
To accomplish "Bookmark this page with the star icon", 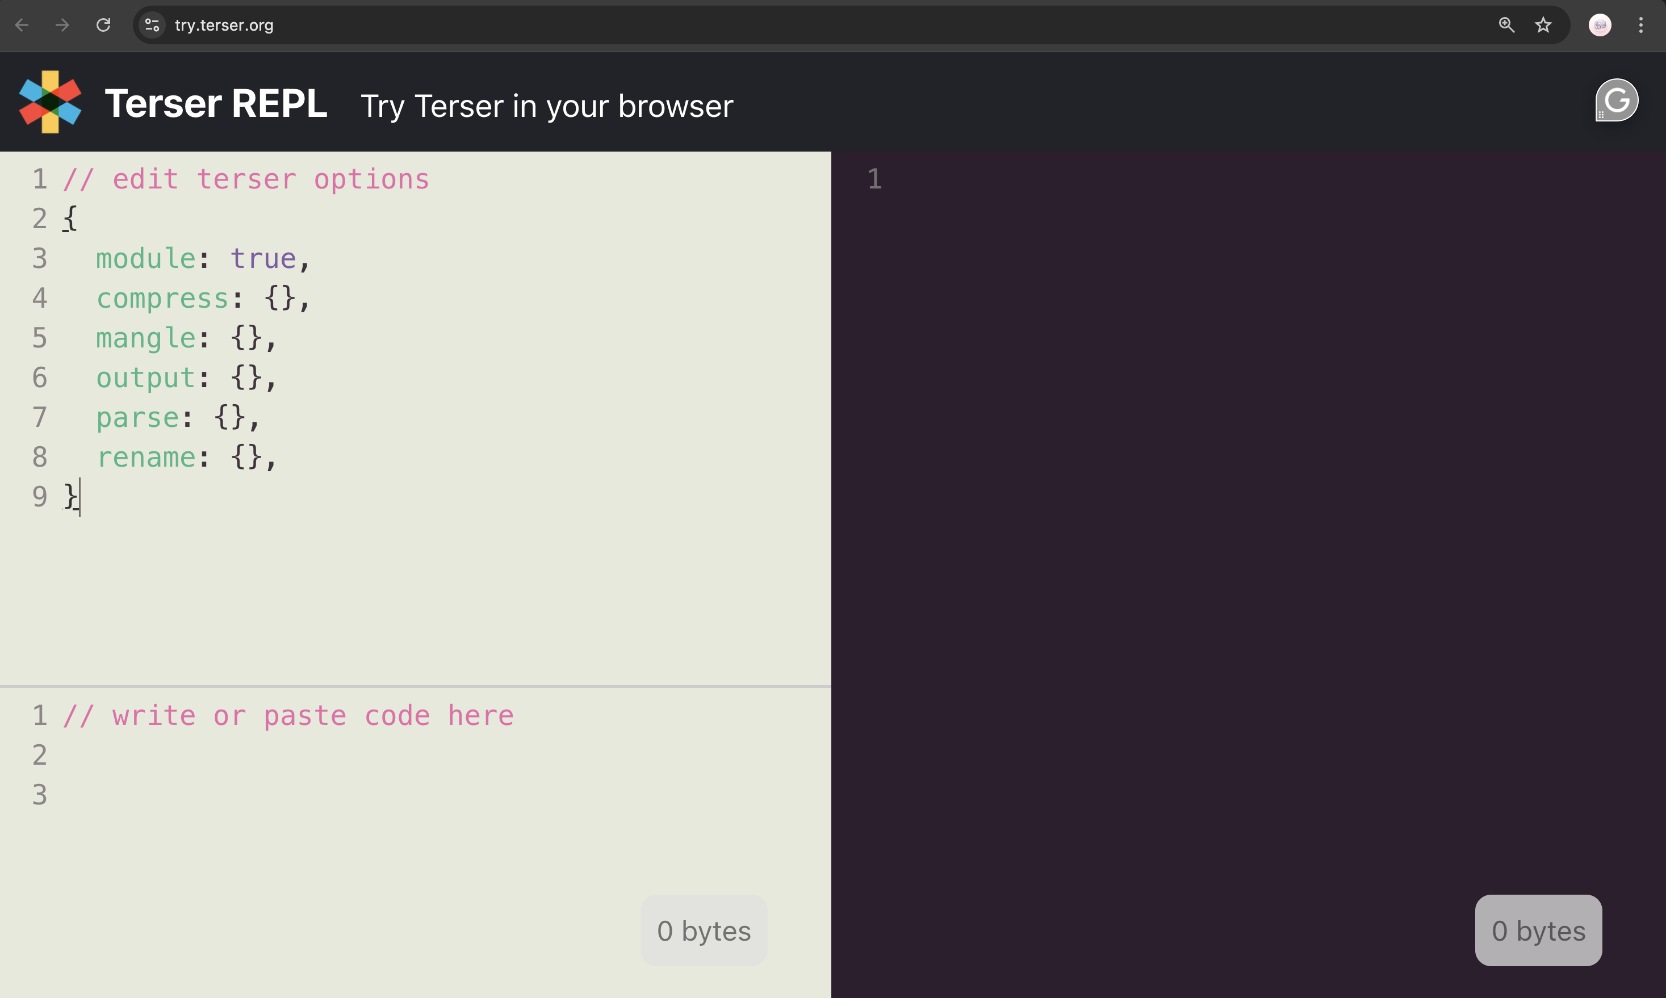I will (1543, 26).
